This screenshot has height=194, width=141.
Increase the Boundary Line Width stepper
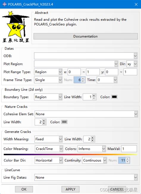click(94, 96)
